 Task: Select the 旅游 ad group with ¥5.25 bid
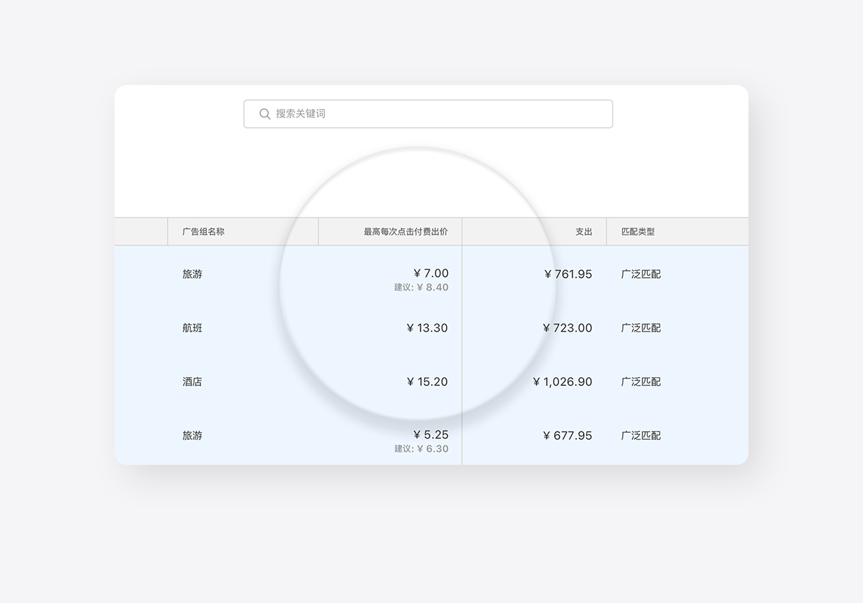192,435
